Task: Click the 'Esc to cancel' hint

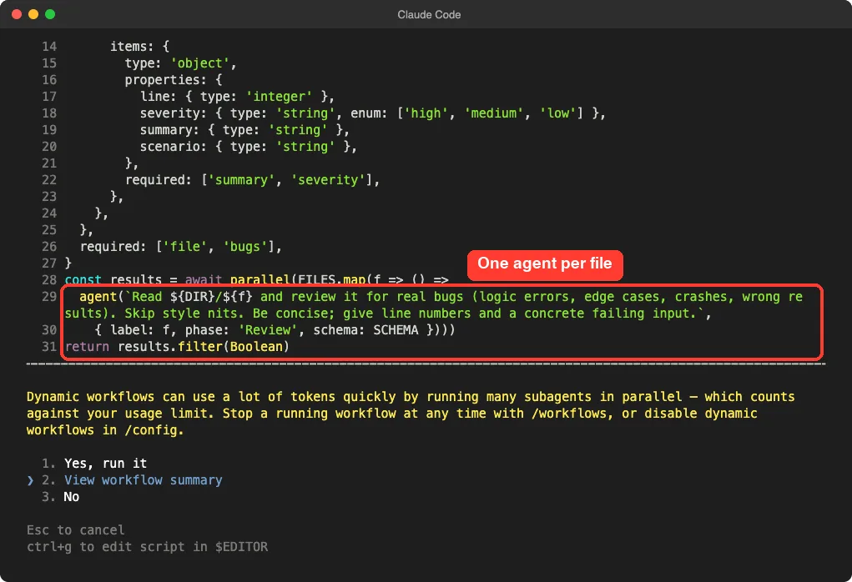Action: (76, 529)
